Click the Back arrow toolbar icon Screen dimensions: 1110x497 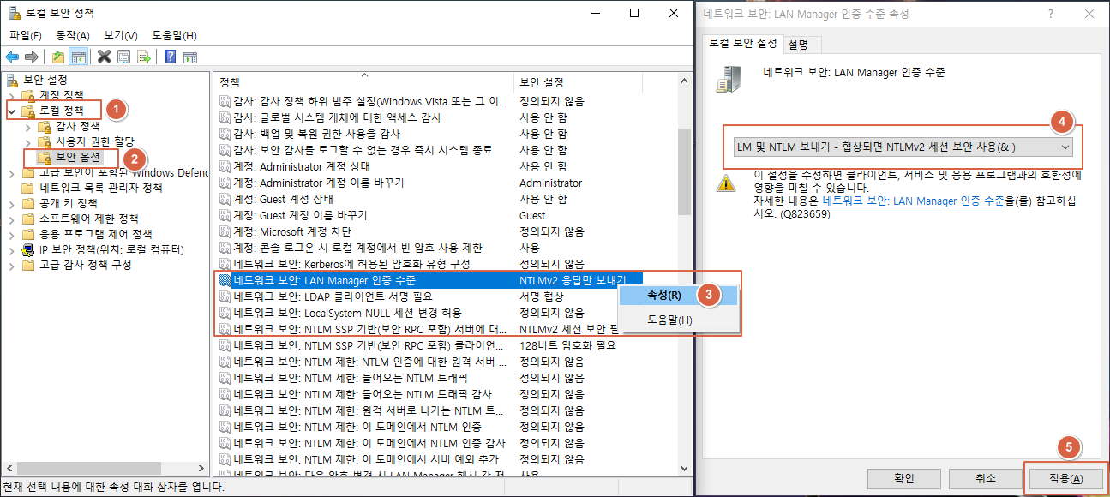12,57
